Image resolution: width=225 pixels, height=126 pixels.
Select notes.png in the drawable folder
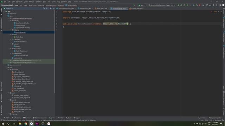17,86
